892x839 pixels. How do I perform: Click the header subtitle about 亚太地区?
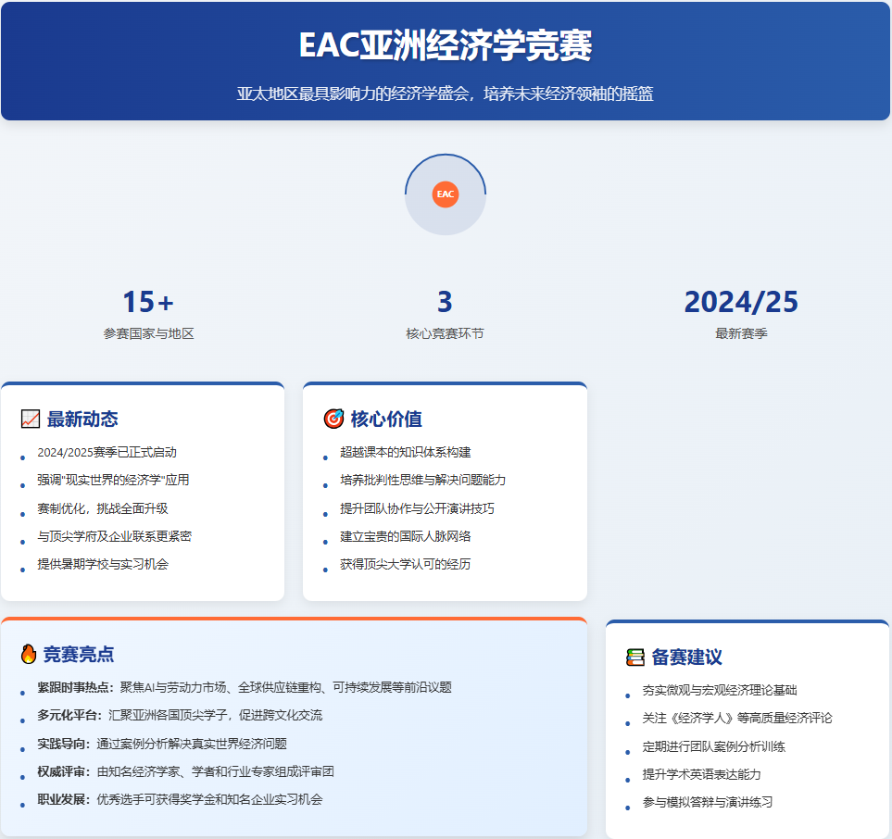(x=446, y=94)
